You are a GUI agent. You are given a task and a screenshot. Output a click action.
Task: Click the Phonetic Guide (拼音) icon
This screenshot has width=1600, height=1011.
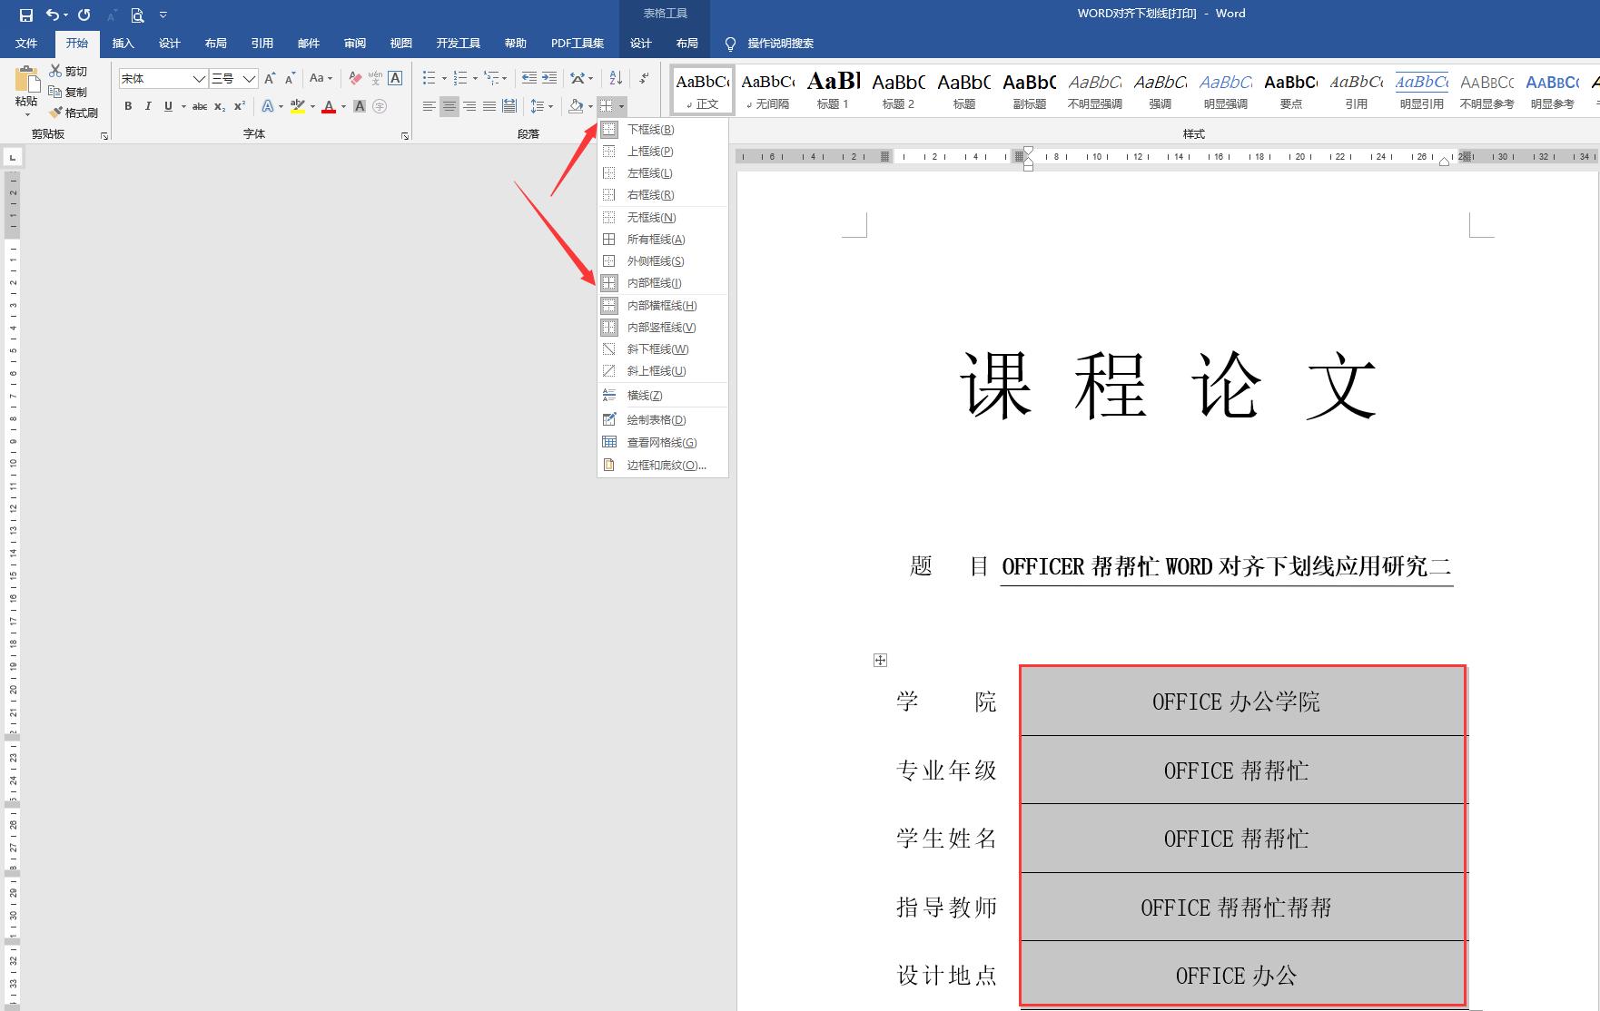375,79
